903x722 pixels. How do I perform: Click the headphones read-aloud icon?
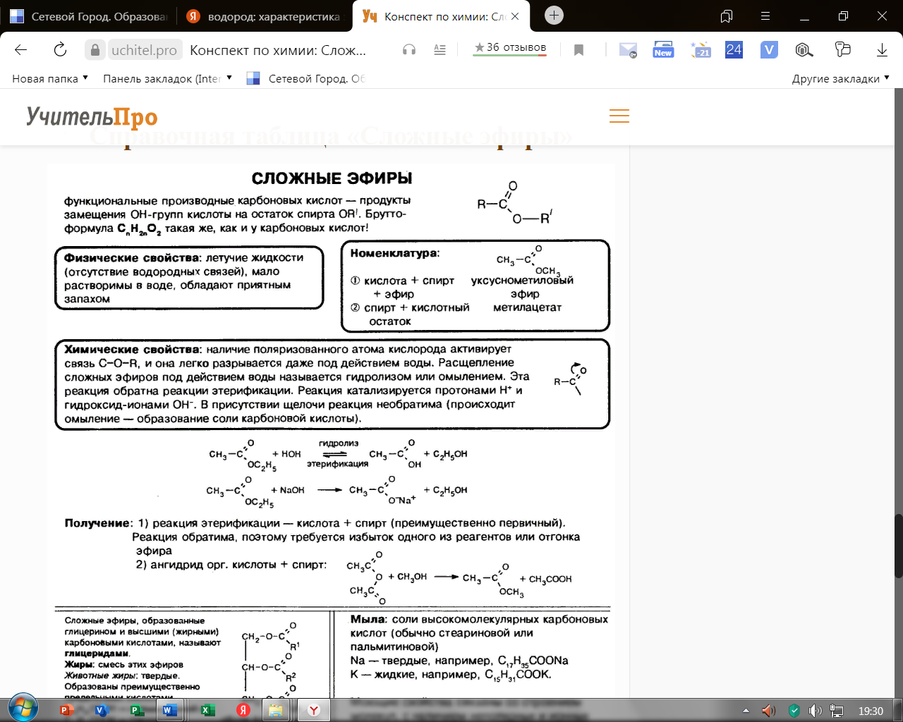408,49
